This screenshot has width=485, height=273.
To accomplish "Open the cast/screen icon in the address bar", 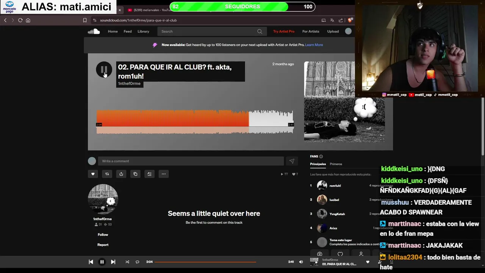I will coord(324,20).
